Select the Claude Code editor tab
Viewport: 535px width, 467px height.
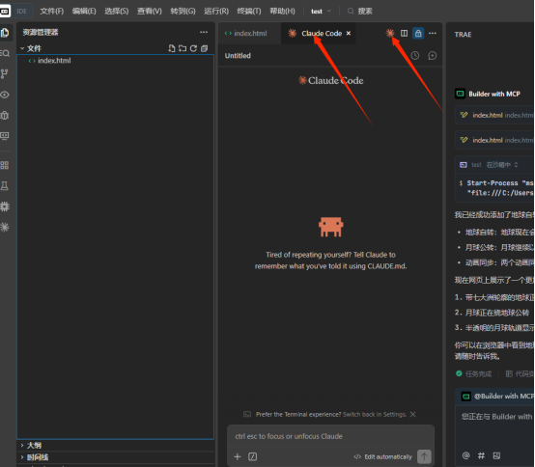318,33
